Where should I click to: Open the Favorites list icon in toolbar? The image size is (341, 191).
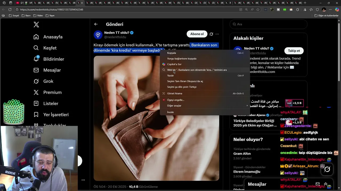coord(311,10)
